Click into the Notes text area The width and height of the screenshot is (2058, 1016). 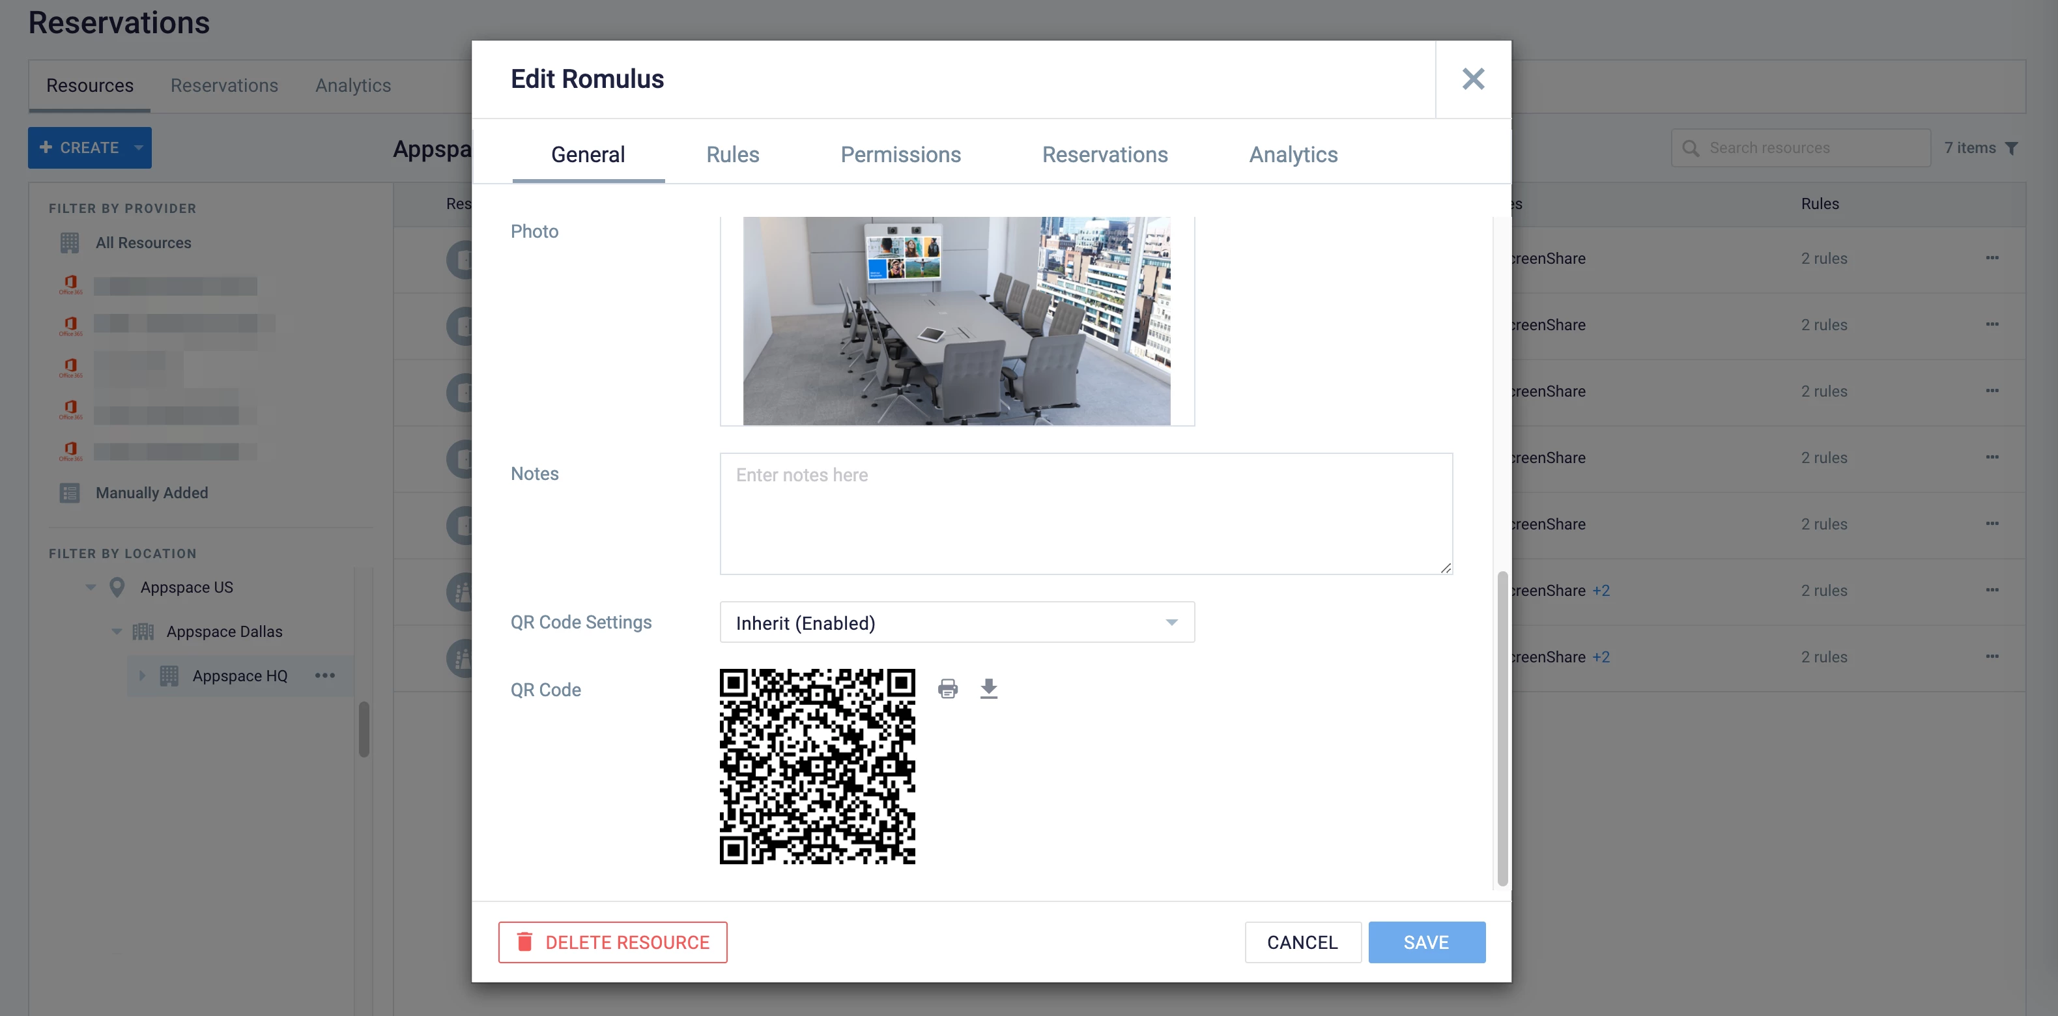(x=1086, y=514)
